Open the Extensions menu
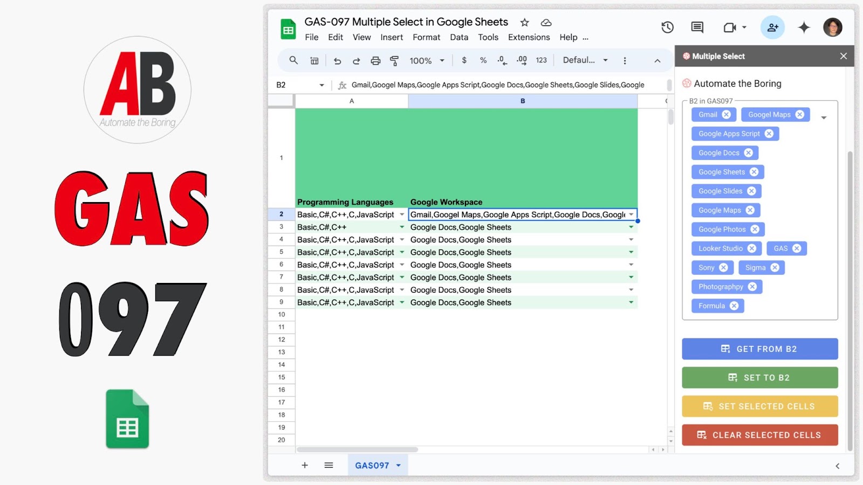 [x=529, y=37]
